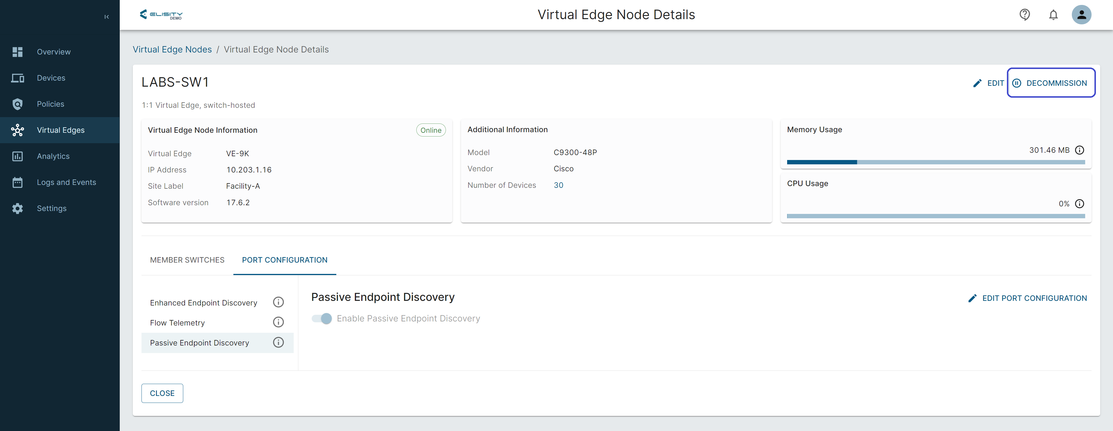Toggle Enable Passive Endpoint Discovery switch

pyautogui.click(x=322, y=319)
